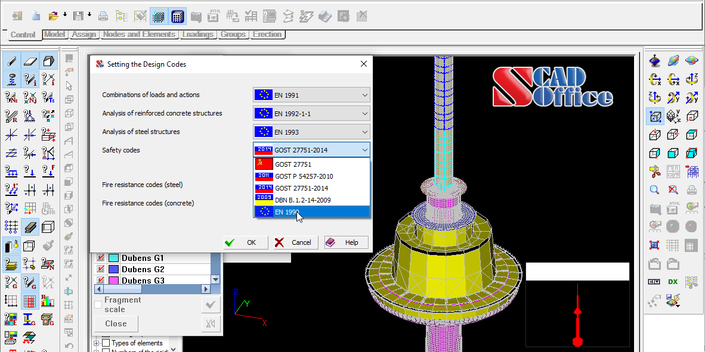Switch to the Loadings tab

[198, 35]
